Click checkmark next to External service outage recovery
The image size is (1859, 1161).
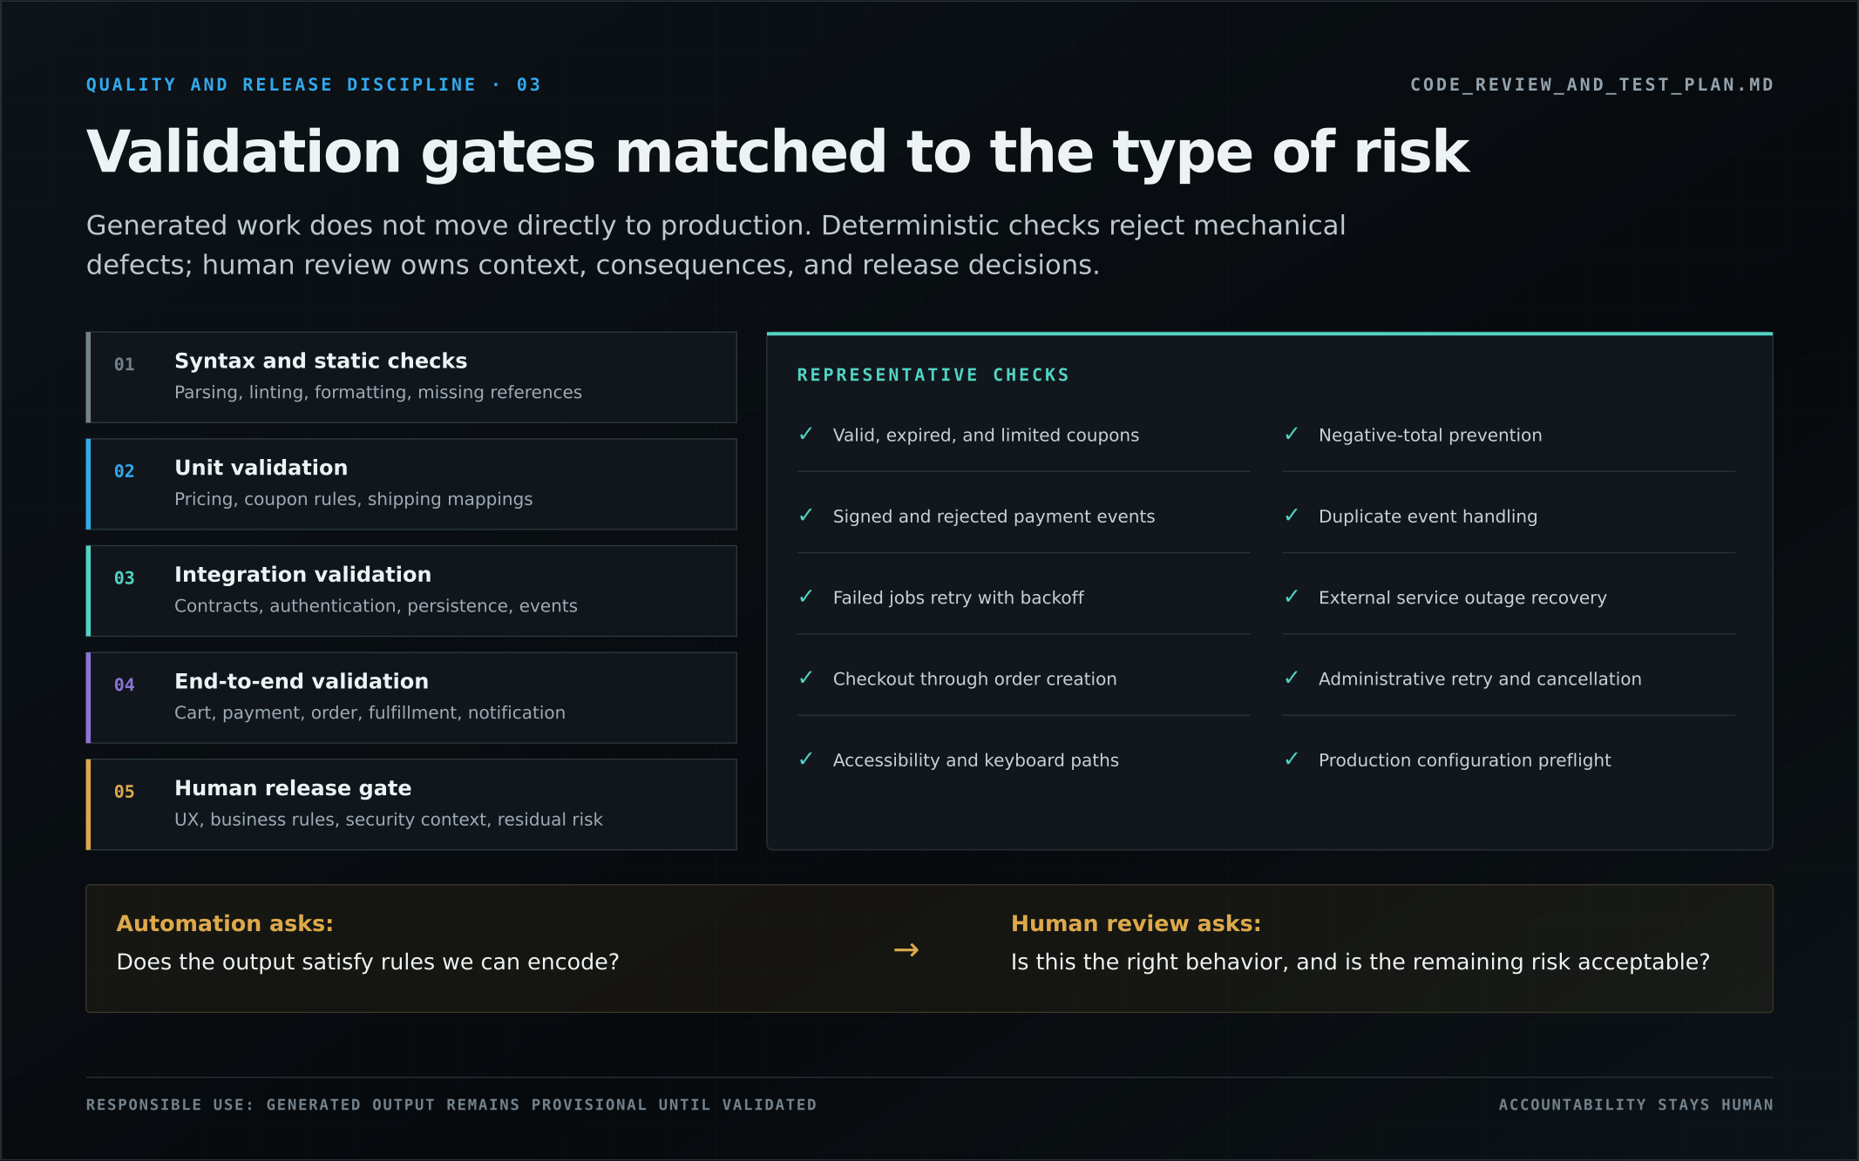[x=1292, y=597]
